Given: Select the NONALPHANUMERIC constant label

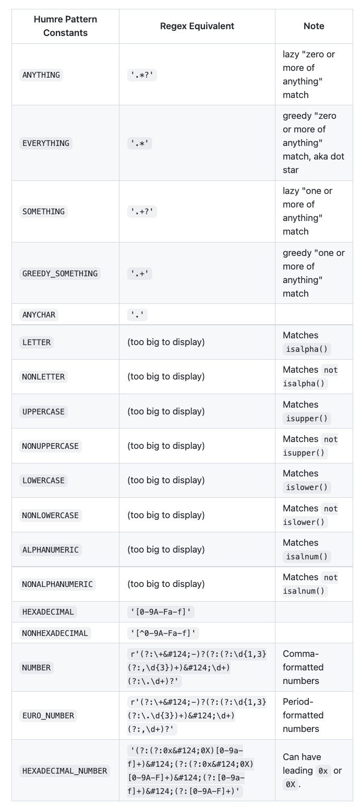Looking at the screenshot, I should [57, 584].
